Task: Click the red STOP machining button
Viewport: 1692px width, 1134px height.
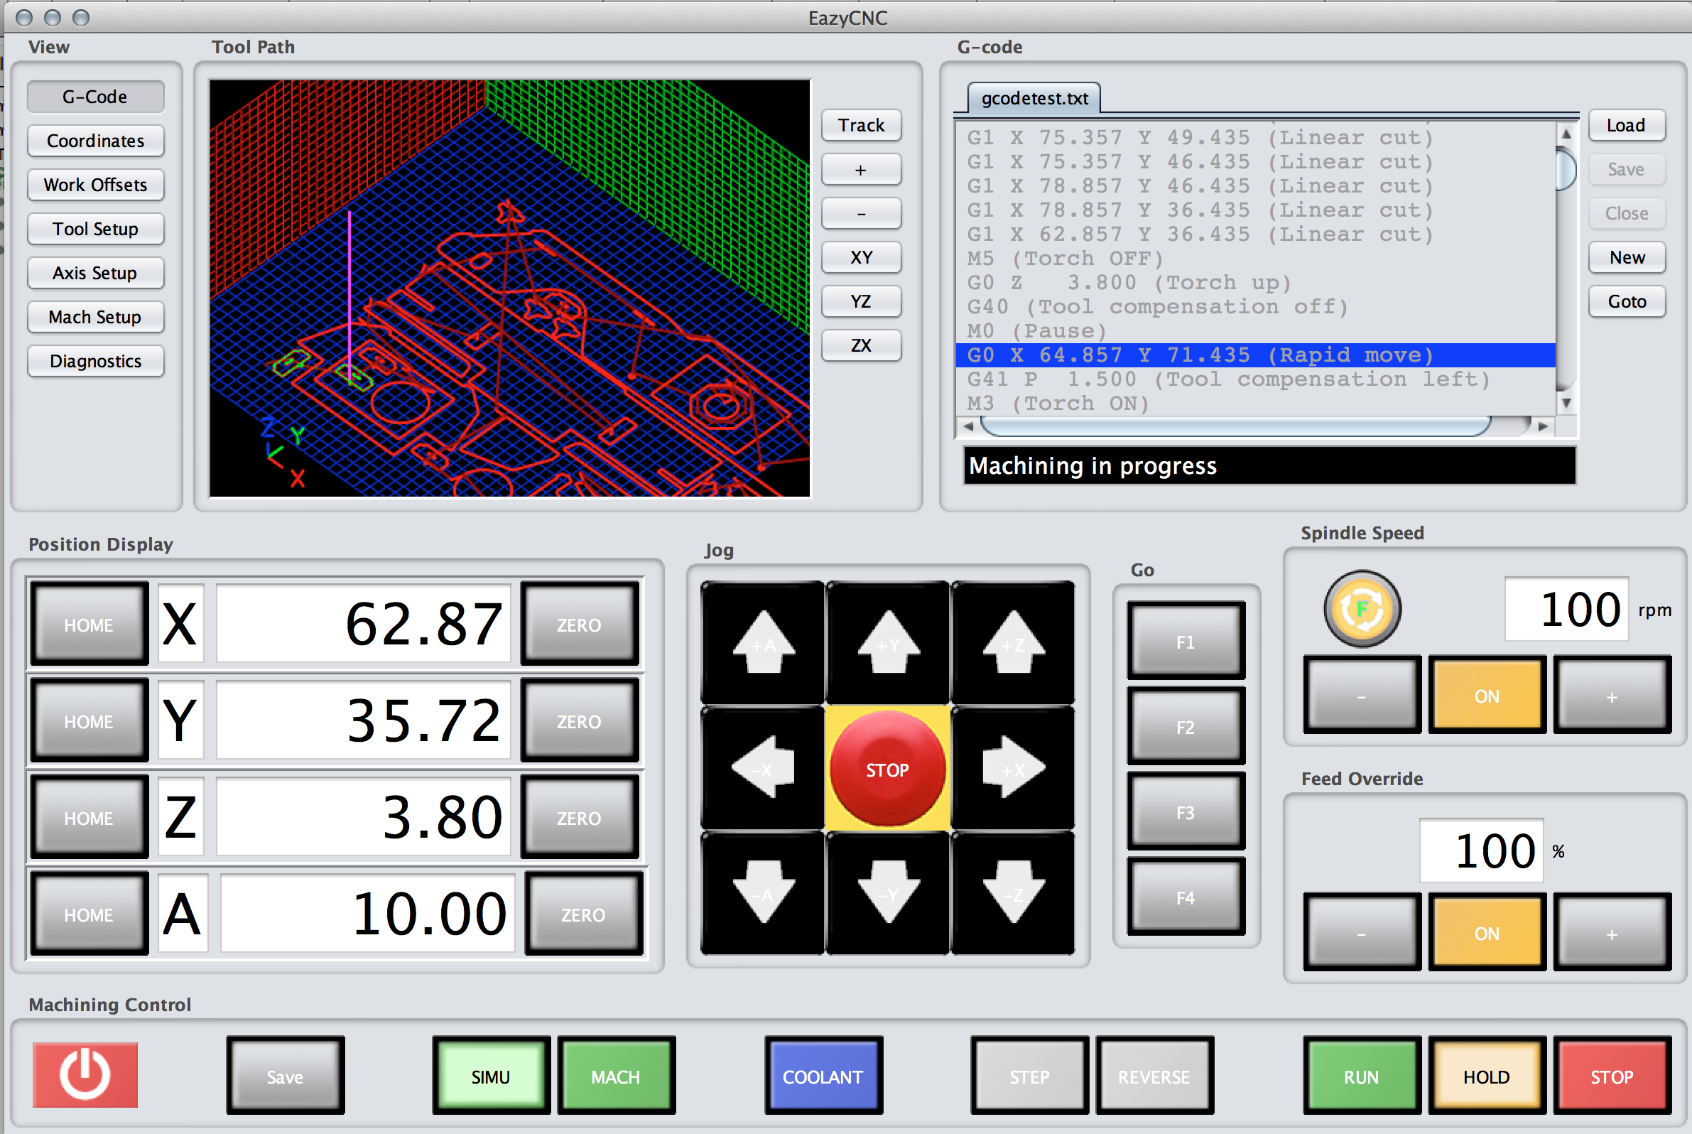Action: 1612,1076
